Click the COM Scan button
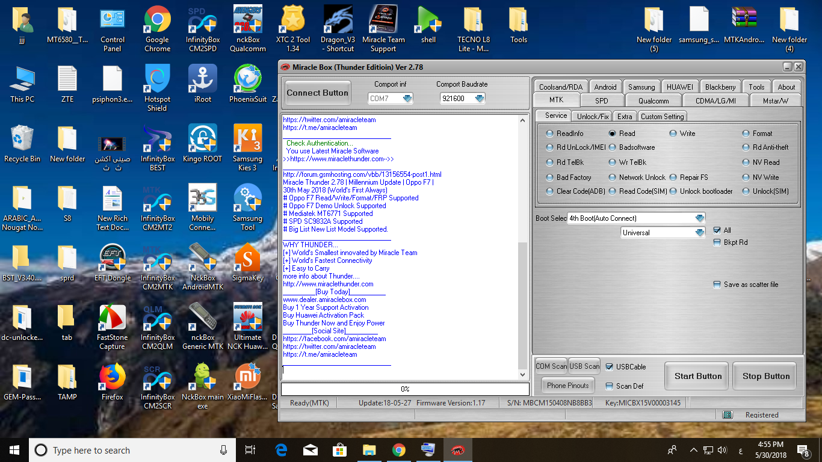 tap(551, 366)
